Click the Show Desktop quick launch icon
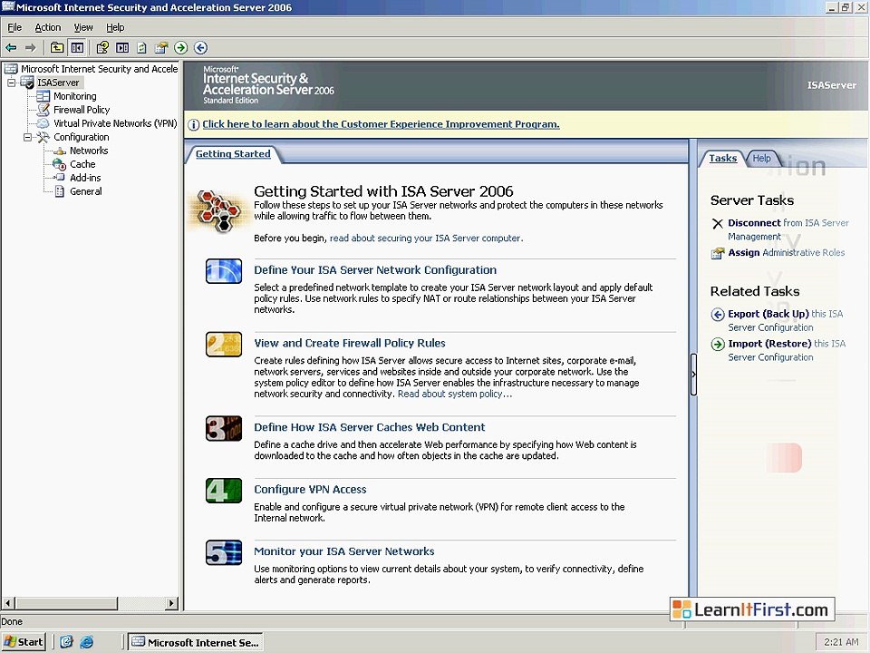 [x=66, y=642]
